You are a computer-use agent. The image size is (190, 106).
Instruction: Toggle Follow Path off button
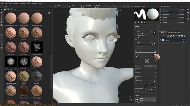tap(150, 66)
